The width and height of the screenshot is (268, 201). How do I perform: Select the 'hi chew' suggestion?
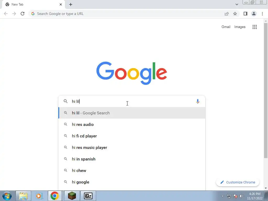[x=132, y=170]
